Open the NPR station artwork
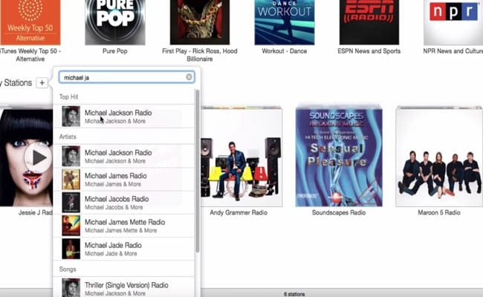 (x=453, y=22)
